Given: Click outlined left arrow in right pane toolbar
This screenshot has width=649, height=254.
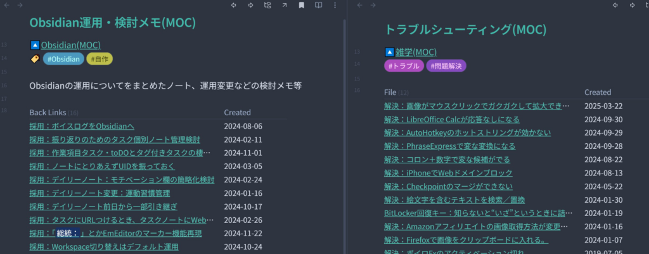Looking at the screenshot, I should click(614, 6).
